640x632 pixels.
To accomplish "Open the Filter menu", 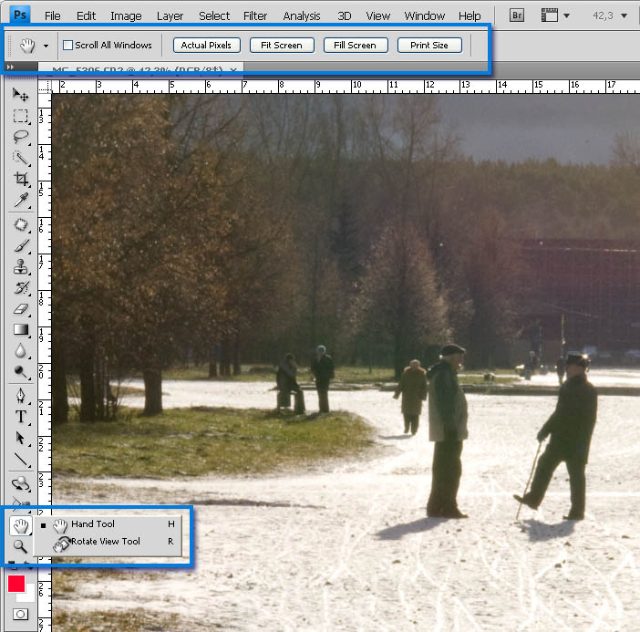I will click(255, 16).
